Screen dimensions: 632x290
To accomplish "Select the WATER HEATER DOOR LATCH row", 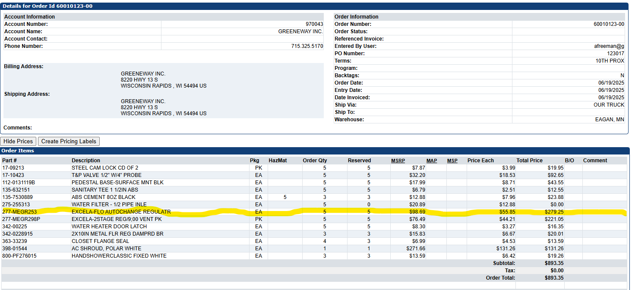I will (315, 227).
